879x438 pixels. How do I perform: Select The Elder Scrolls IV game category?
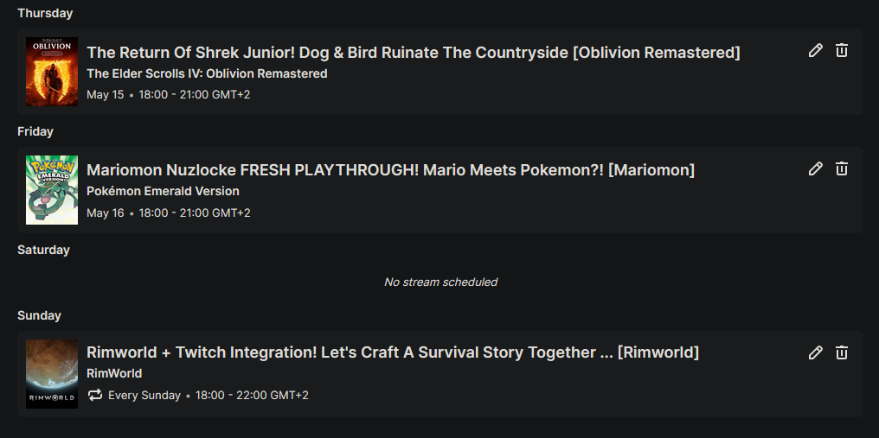click(x=207, y=73)
